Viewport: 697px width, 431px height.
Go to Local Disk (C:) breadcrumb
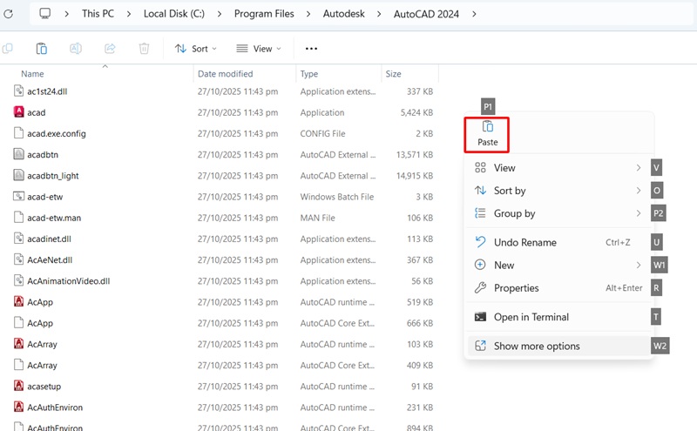point(173,14)
